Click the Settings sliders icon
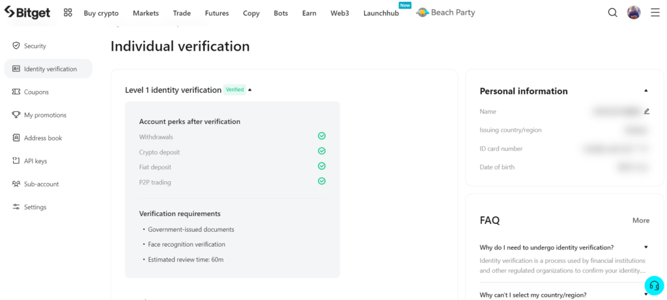Image resolution: width=667 pixels, height=300 pixels. pyautogui.click(x=16, y=207)
